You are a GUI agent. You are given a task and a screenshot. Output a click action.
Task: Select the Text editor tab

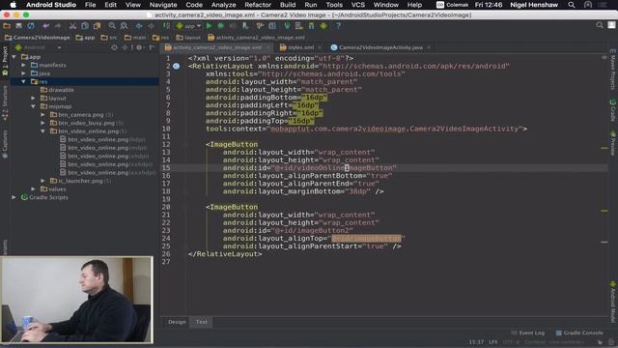pyautogui.click(x=202, y=322)
